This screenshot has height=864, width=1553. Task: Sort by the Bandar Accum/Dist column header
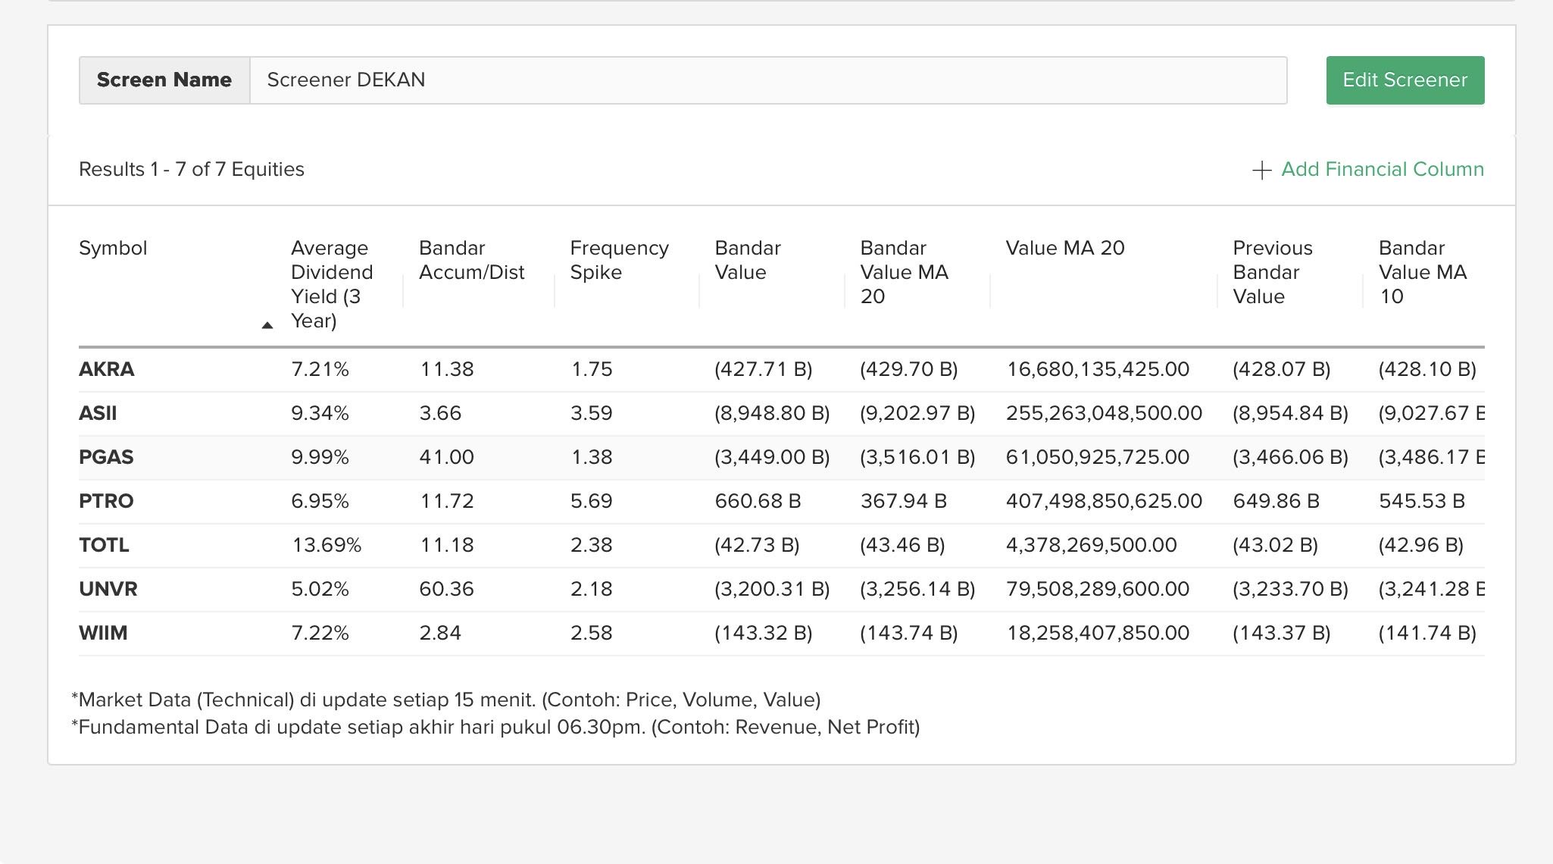(x=471, y=260)
